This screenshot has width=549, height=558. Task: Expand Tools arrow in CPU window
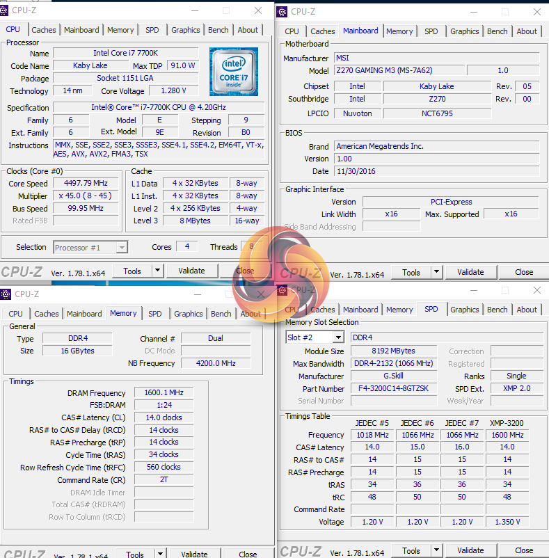tap(158, 271)
